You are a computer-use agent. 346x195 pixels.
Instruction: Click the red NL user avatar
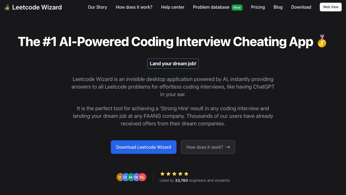tap(142, 177)
